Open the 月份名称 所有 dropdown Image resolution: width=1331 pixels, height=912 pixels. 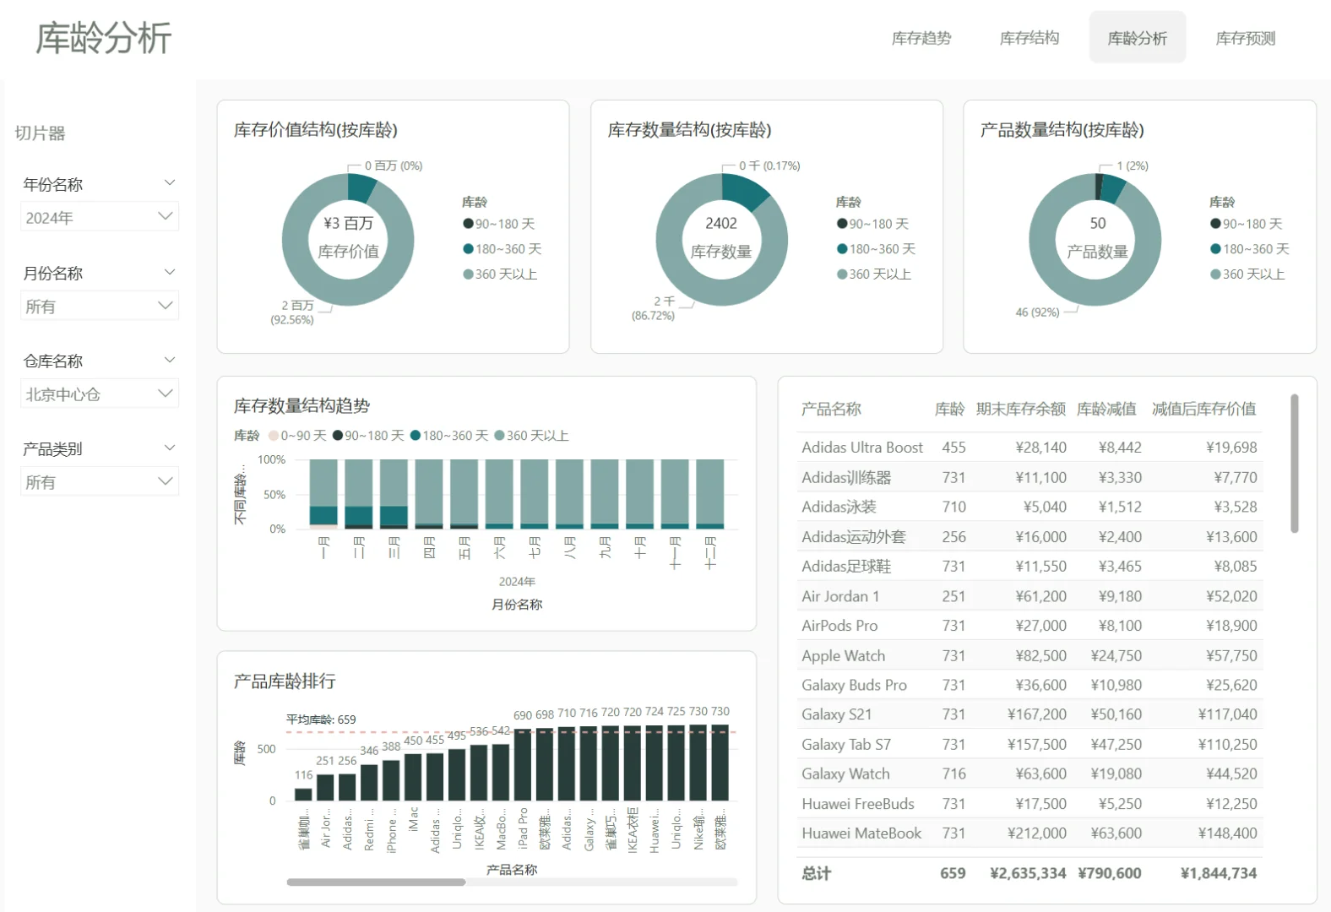(100, 306)
